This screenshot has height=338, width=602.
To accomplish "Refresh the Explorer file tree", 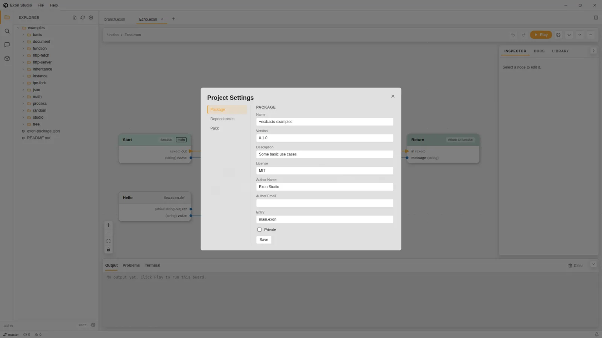I will pos(83,18).
